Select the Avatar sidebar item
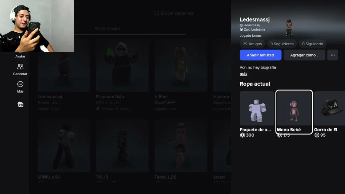Image resolution: width=345 pixels, height=194 pixels. [20, 56]
